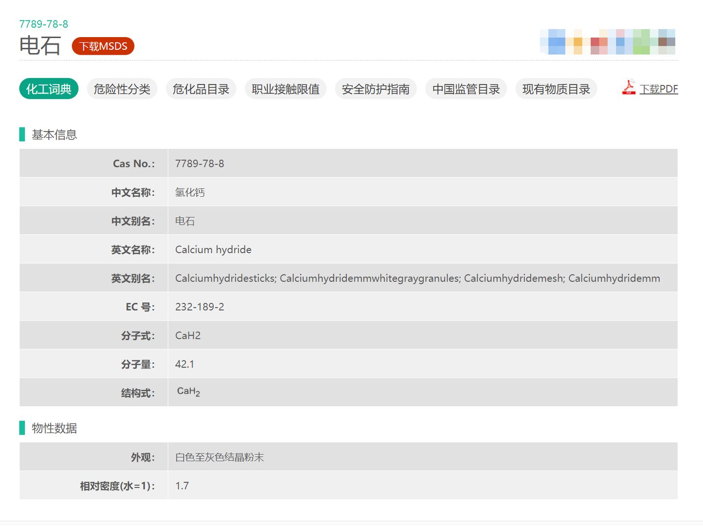Switch to the 现有物质目录 tab

coord(557,89)
